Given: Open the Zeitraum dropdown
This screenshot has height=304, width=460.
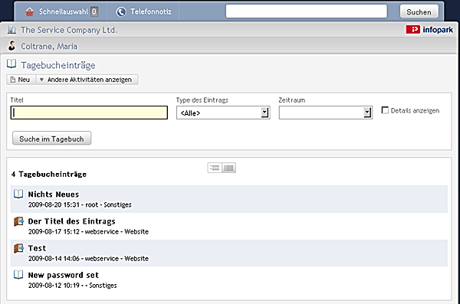Looking at the screenshot, I should (x=325, y=113).
